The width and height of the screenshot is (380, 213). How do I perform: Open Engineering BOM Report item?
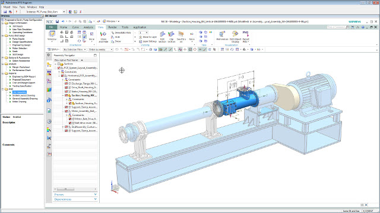pos(24,76)
